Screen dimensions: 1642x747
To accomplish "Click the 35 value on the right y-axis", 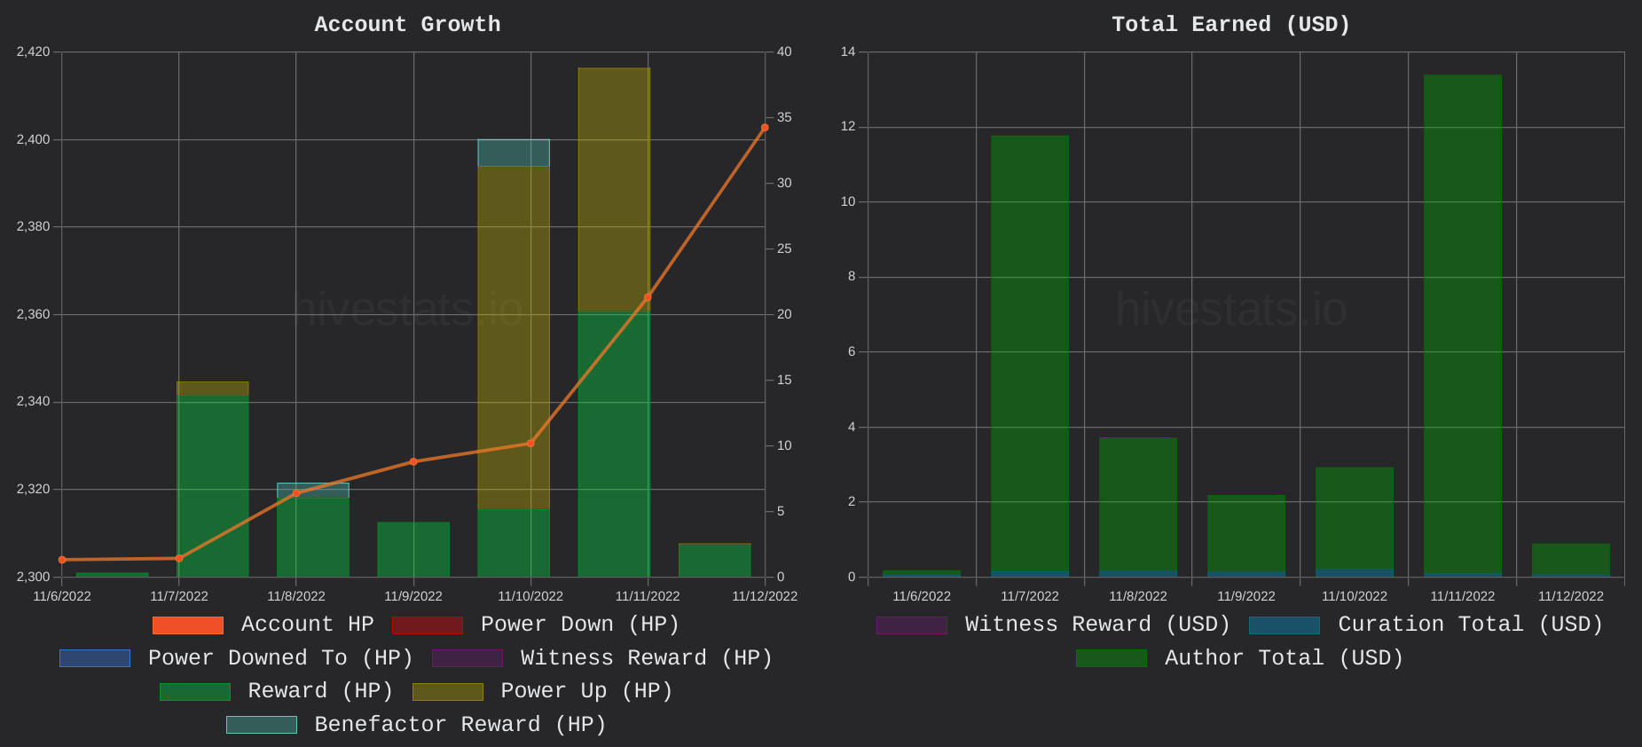I will point(784,117).
